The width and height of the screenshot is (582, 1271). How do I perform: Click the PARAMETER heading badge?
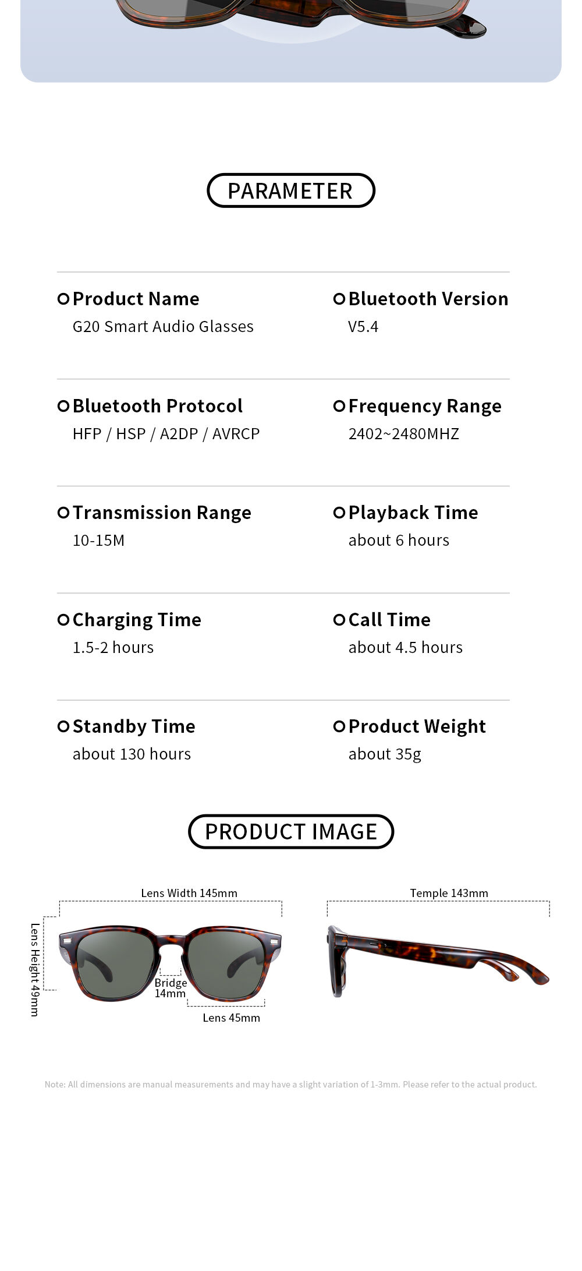(x=291, y=190)
